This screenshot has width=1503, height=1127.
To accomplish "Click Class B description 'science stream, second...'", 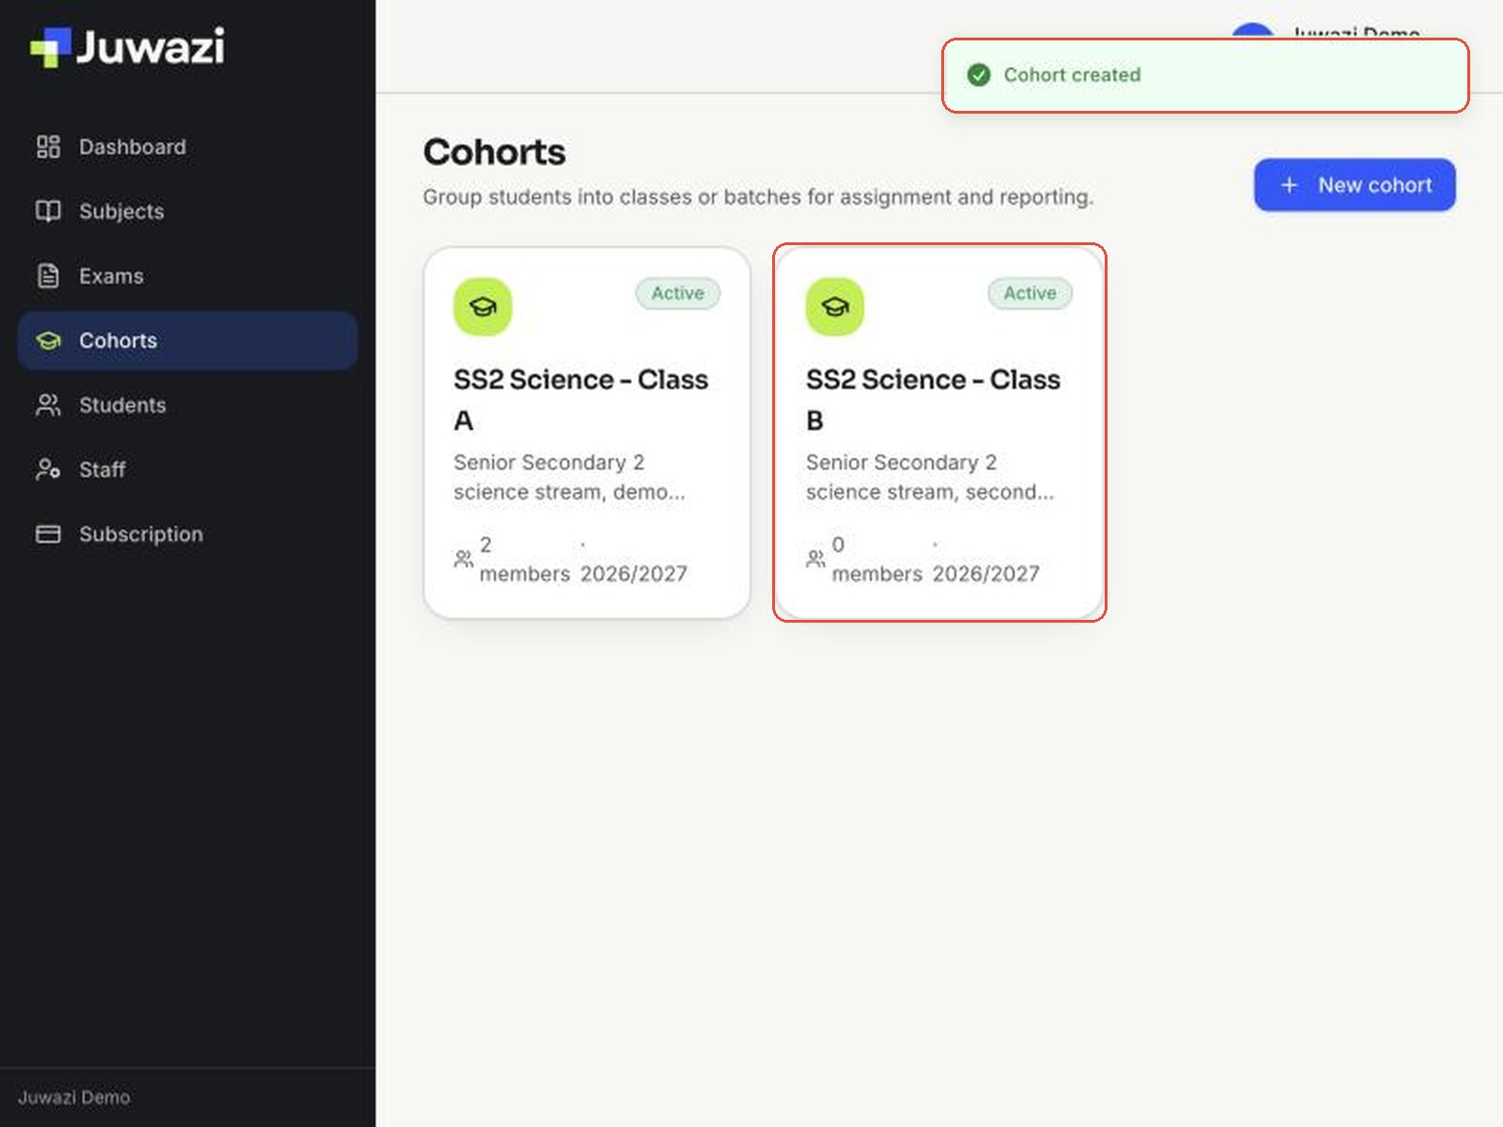I will point(930,492).
